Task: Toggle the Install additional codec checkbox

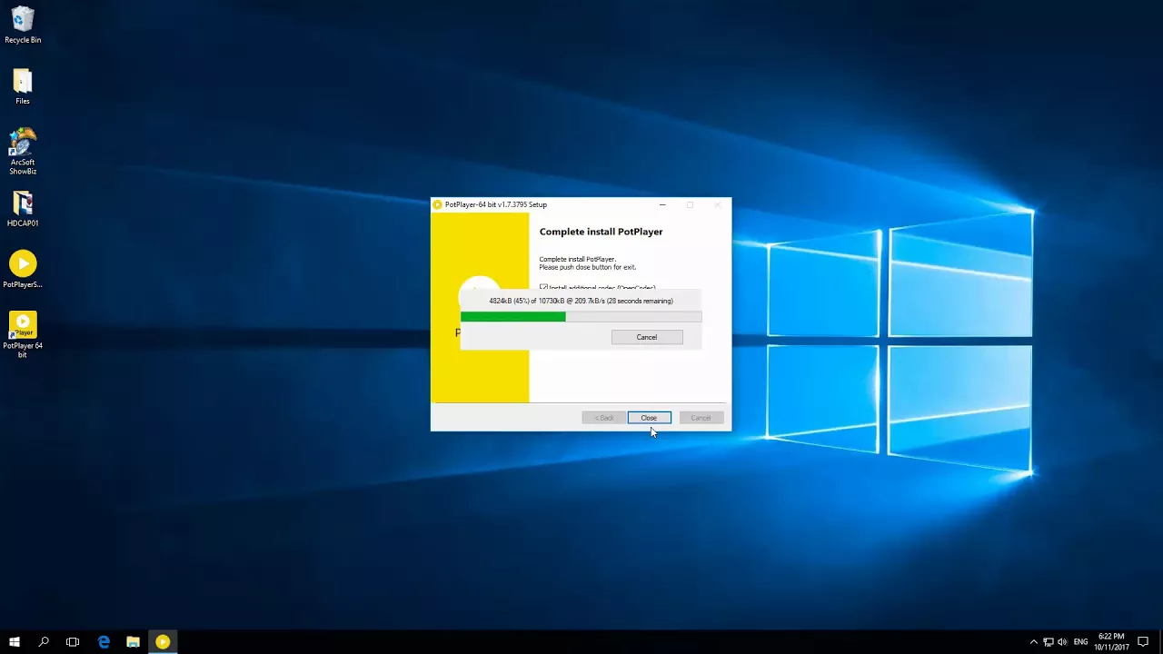Action: tap(543, 287)
